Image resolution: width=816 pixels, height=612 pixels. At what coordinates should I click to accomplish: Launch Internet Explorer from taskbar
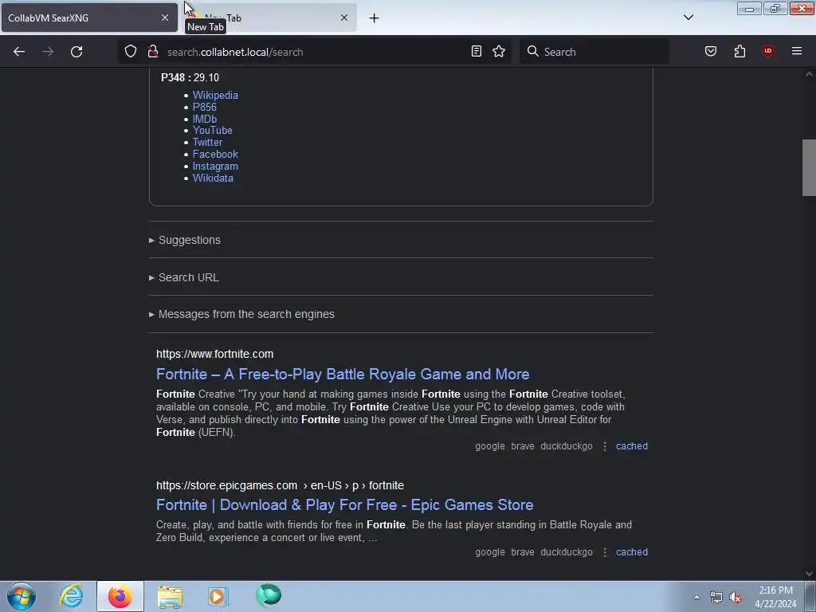click(71, 596)
